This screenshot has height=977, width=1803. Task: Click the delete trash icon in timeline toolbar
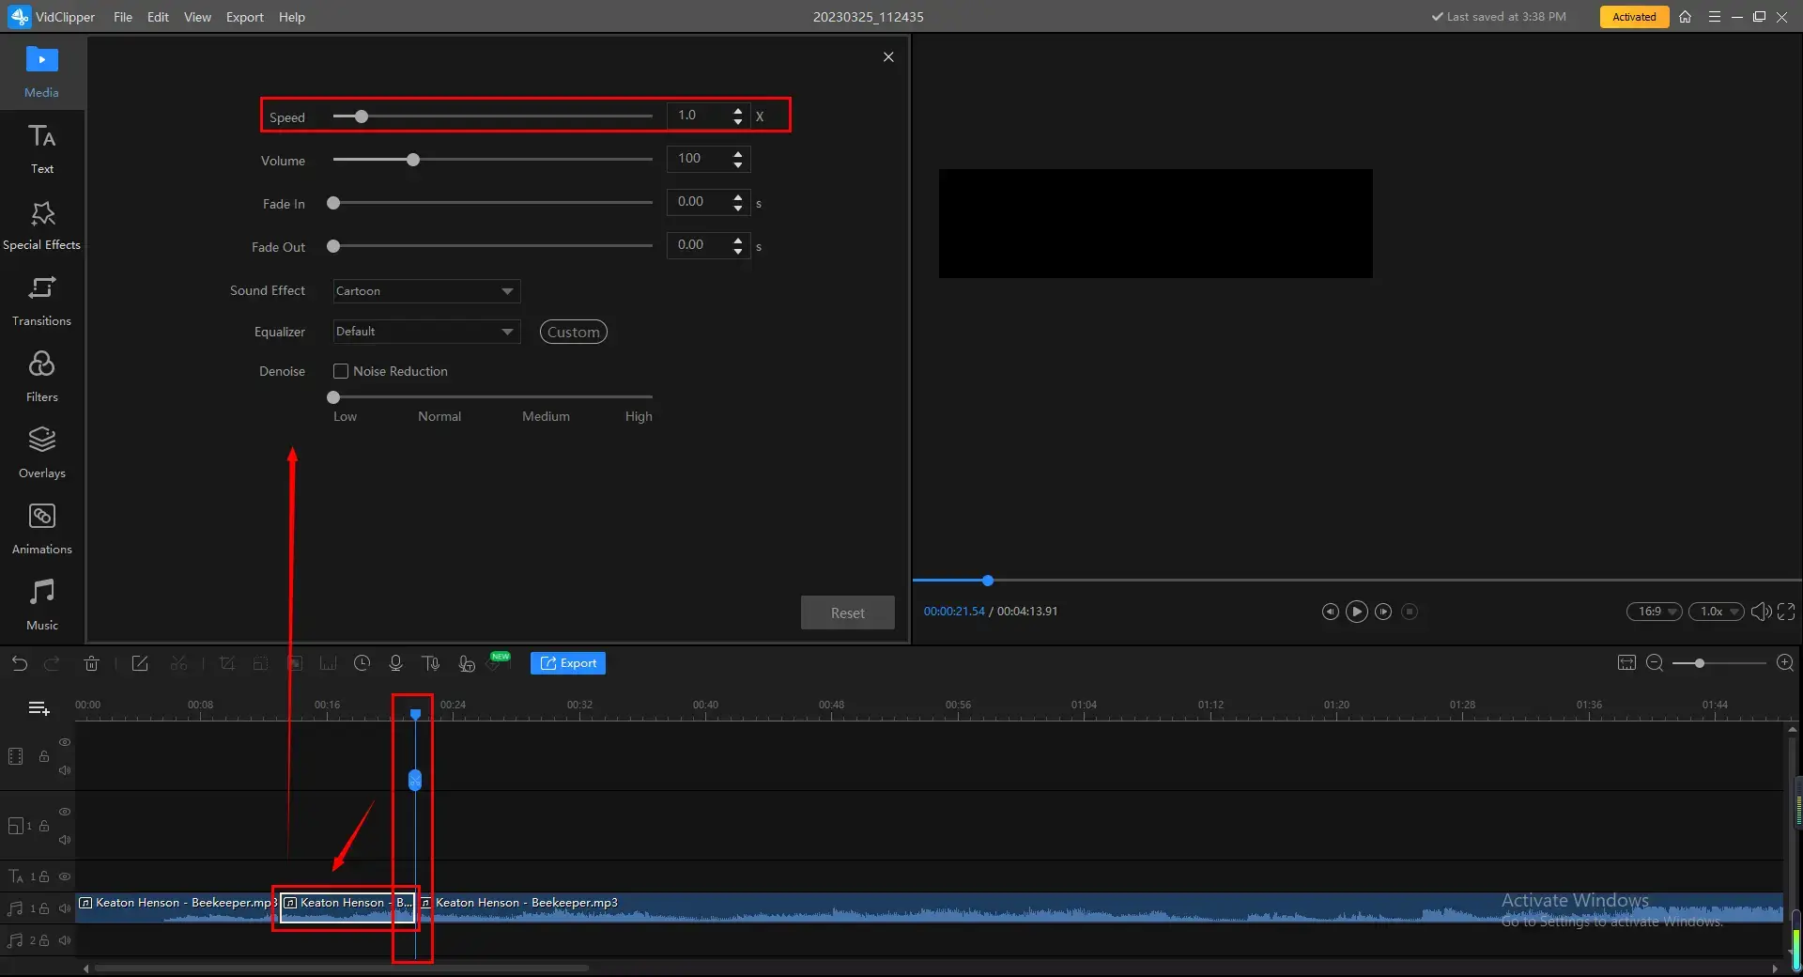(91, 663)
